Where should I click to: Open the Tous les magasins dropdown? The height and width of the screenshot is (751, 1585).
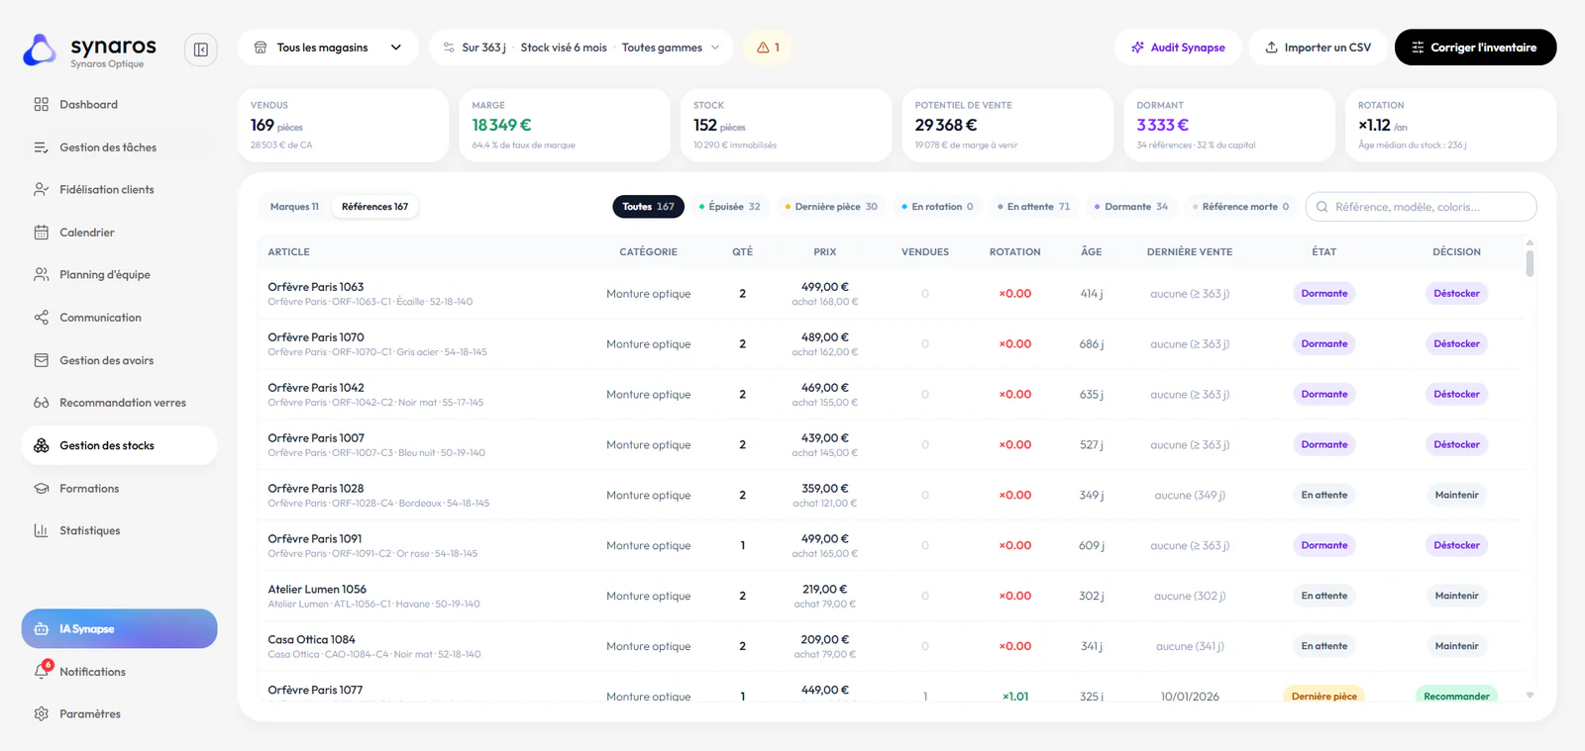[x=328, y=47]
